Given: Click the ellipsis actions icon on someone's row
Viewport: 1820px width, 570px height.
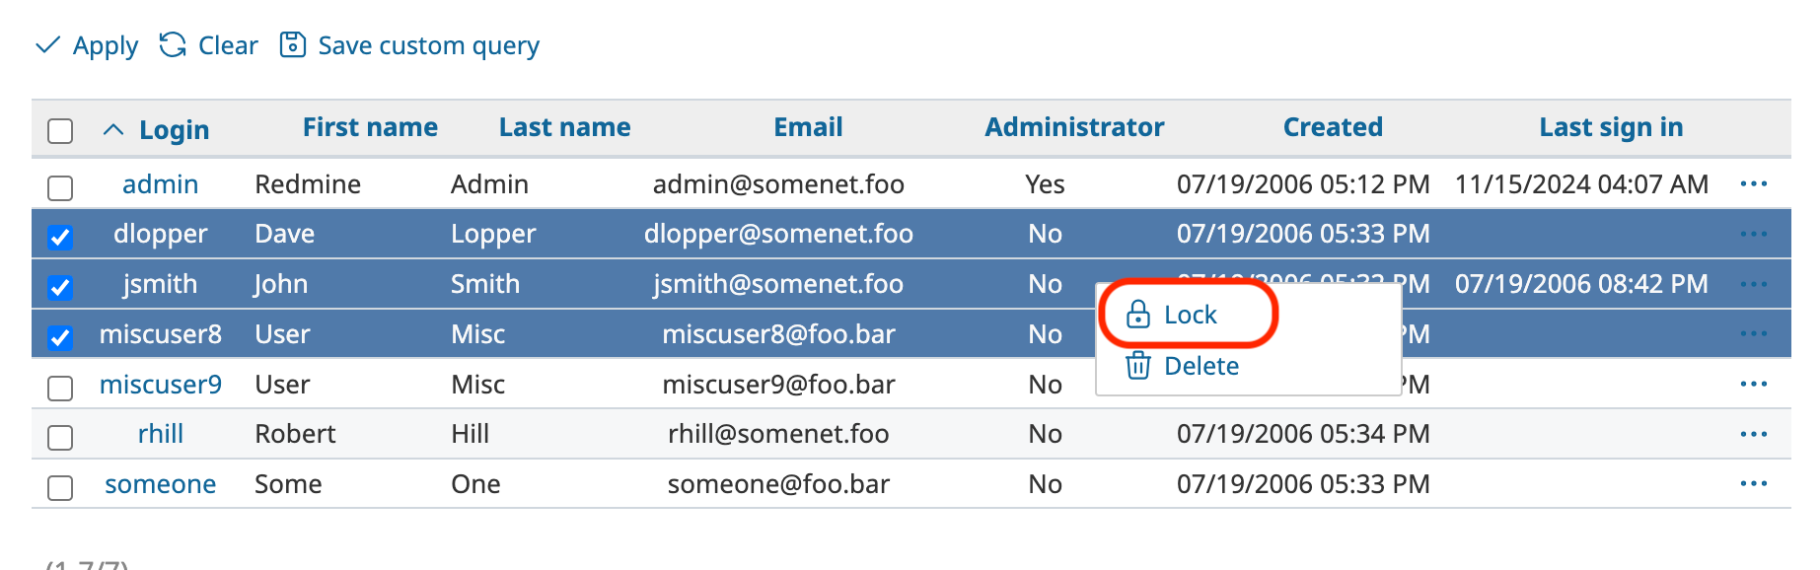Looking at the screenshot, I should coord(1753,483).
